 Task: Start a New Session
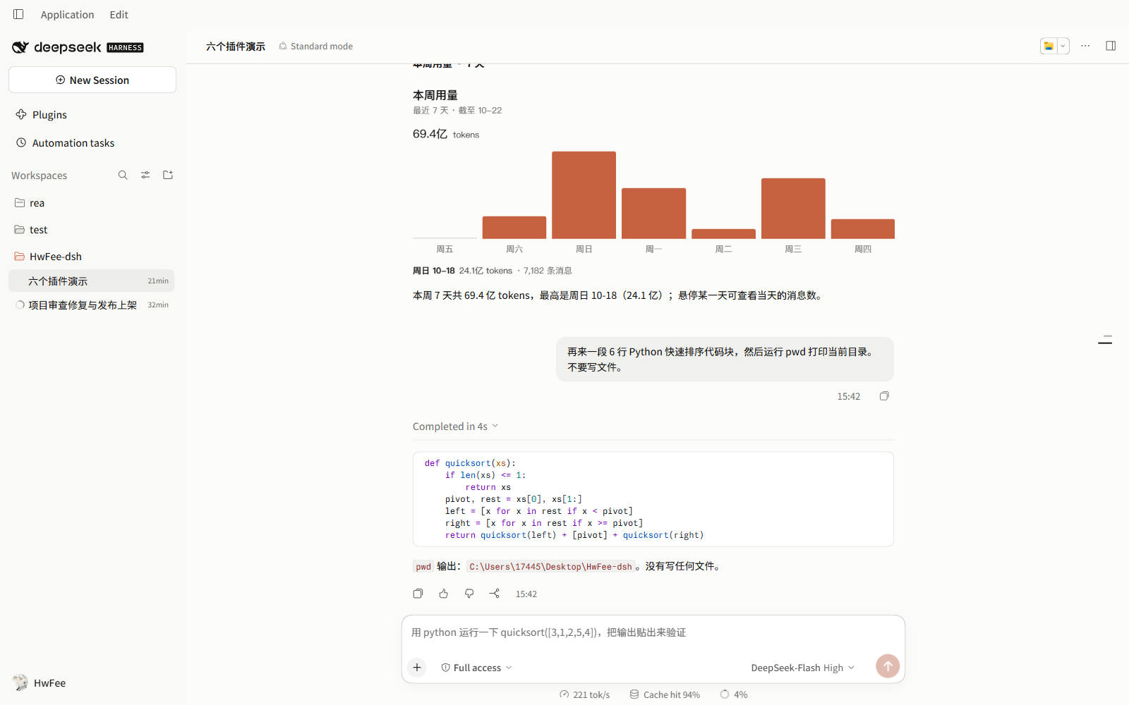pyautogui.click(x=92, y=80)
